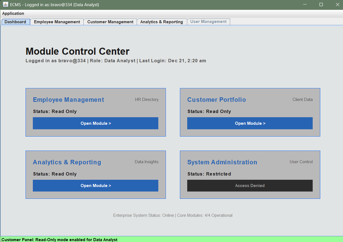343x242 pixels.
Task: Open the Customer Management tab
Action: point(110,22)
